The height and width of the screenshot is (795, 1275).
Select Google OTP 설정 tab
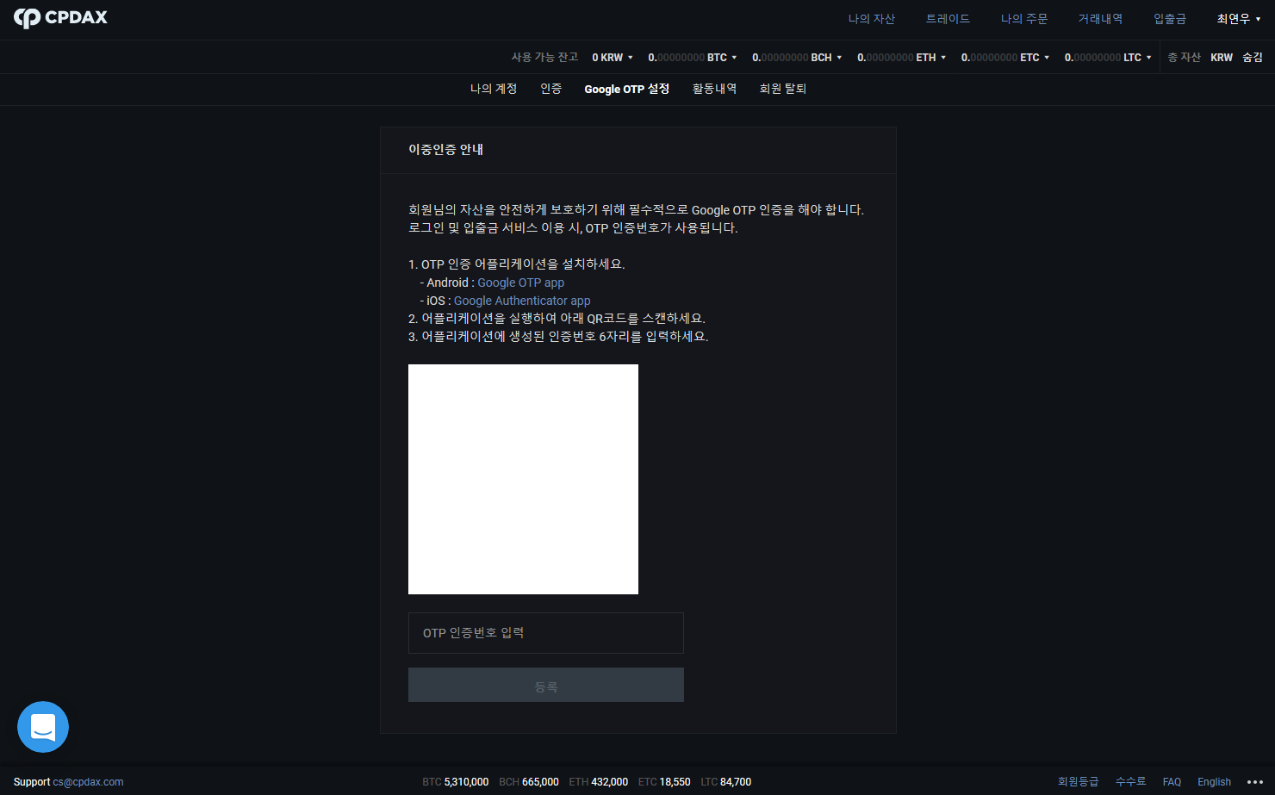627,89
